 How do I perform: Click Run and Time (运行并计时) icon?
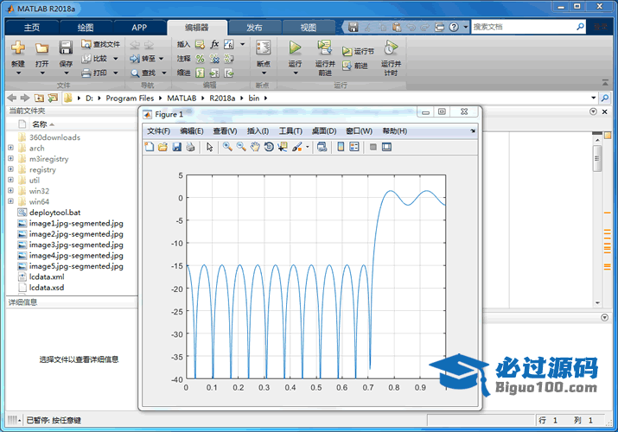[x=391, y=48]
